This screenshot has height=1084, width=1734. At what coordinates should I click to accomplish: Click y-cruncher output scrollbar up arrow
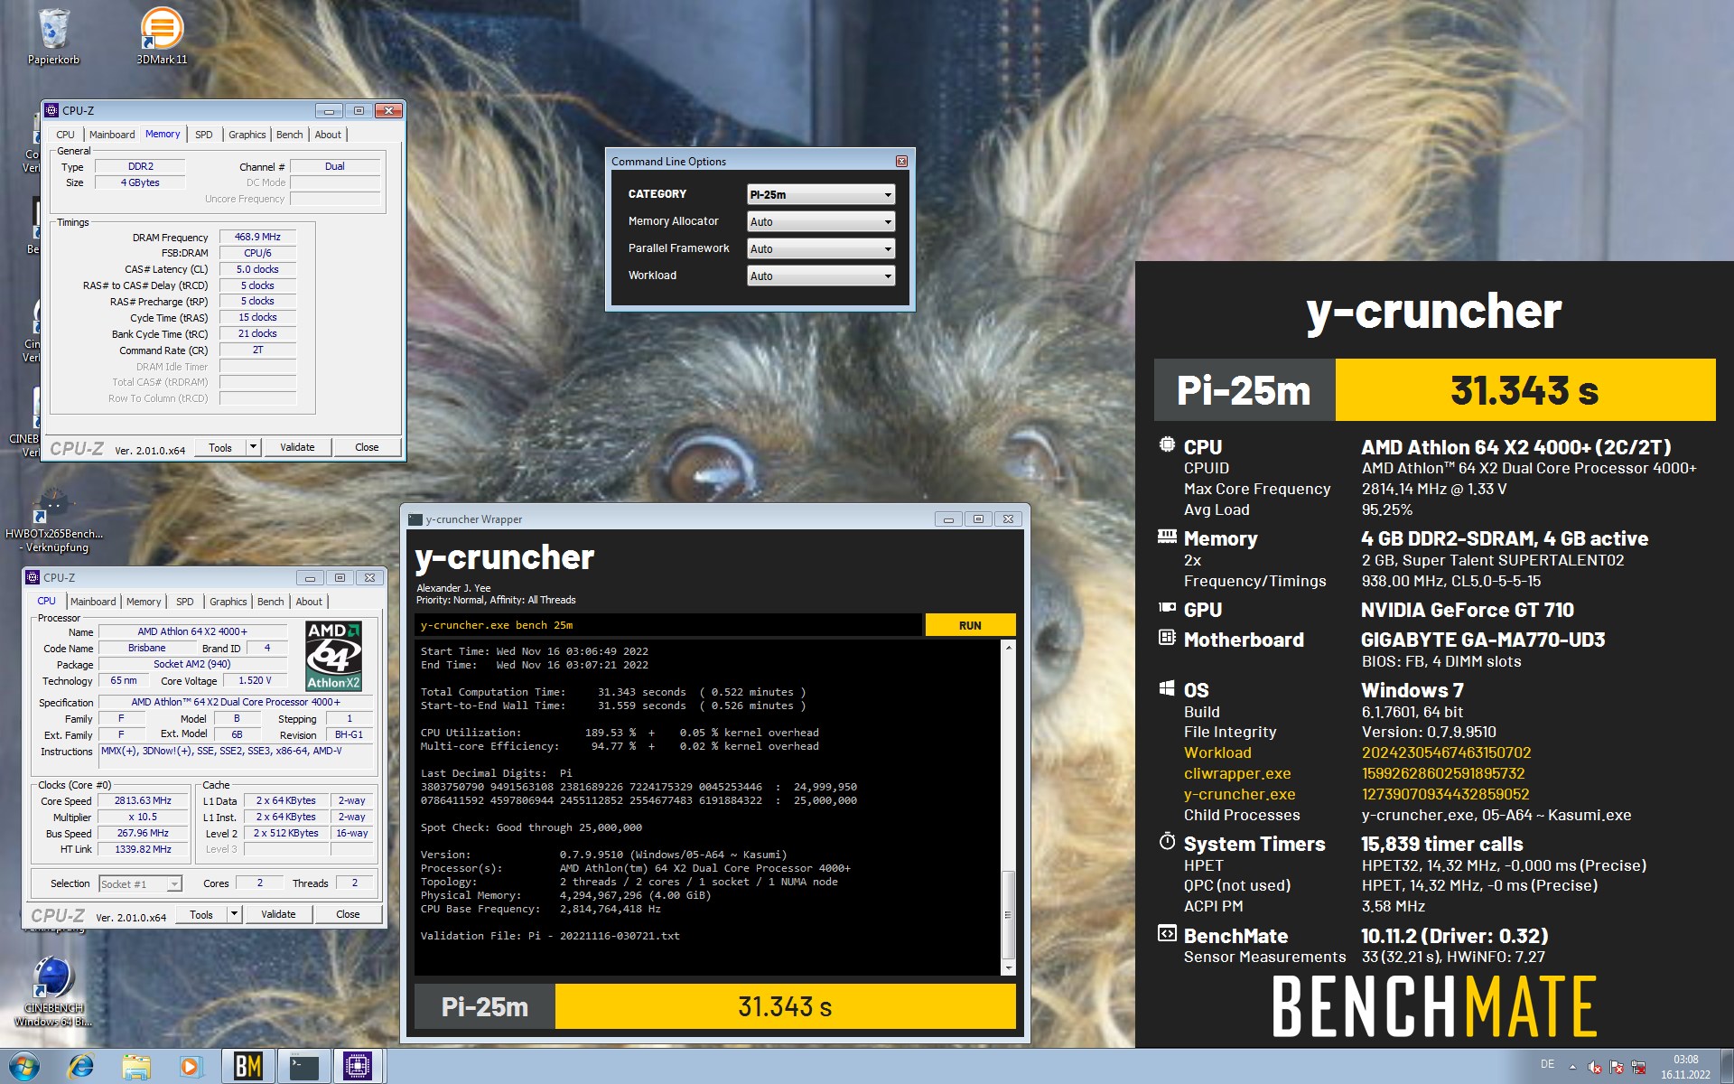click(1009, 648)
